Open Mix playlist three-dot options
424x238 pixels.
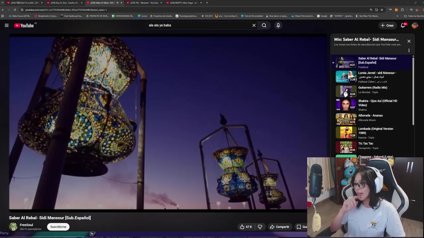[x=409, y=51]
